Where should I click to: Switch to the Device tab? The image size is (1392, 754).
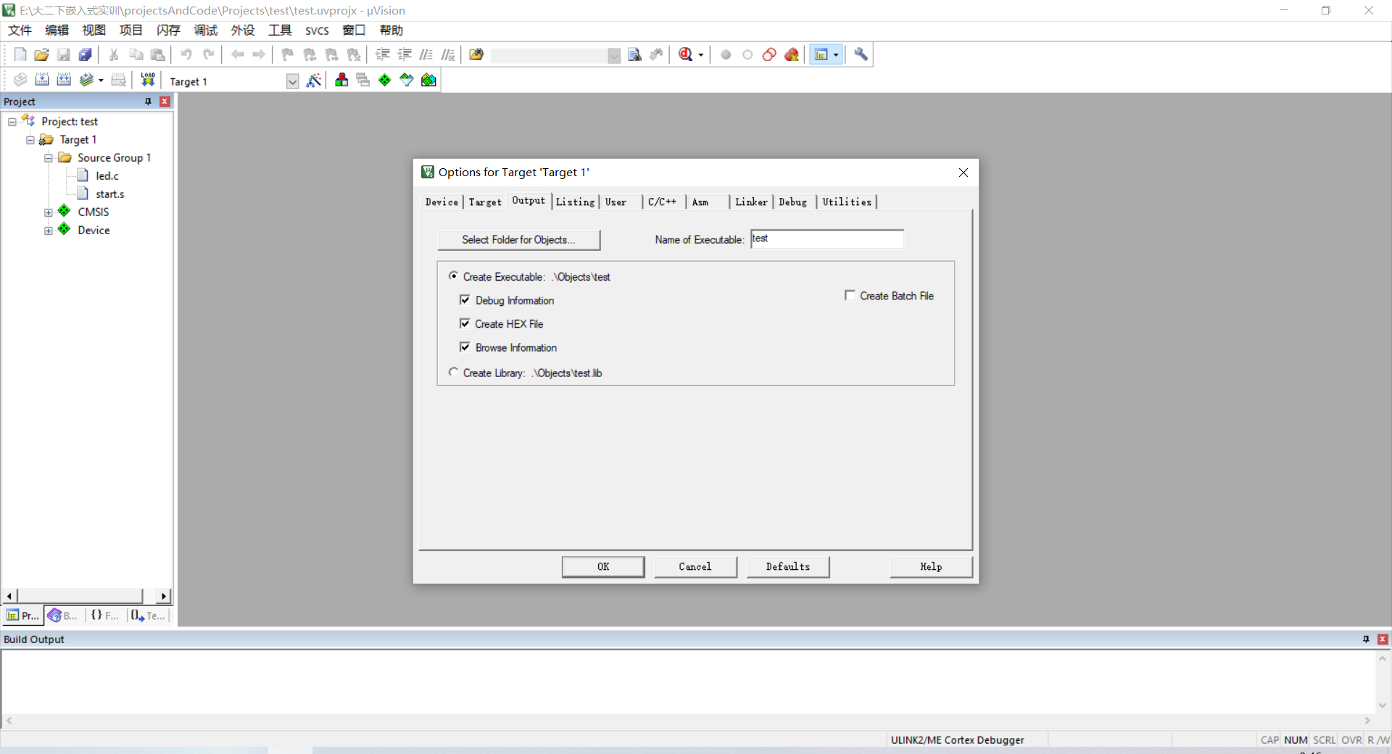442,202
